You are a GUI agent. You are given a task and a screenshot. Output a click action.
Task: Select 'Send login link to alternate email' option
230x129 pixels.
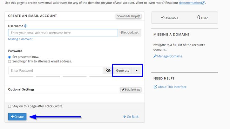[10, 61]
